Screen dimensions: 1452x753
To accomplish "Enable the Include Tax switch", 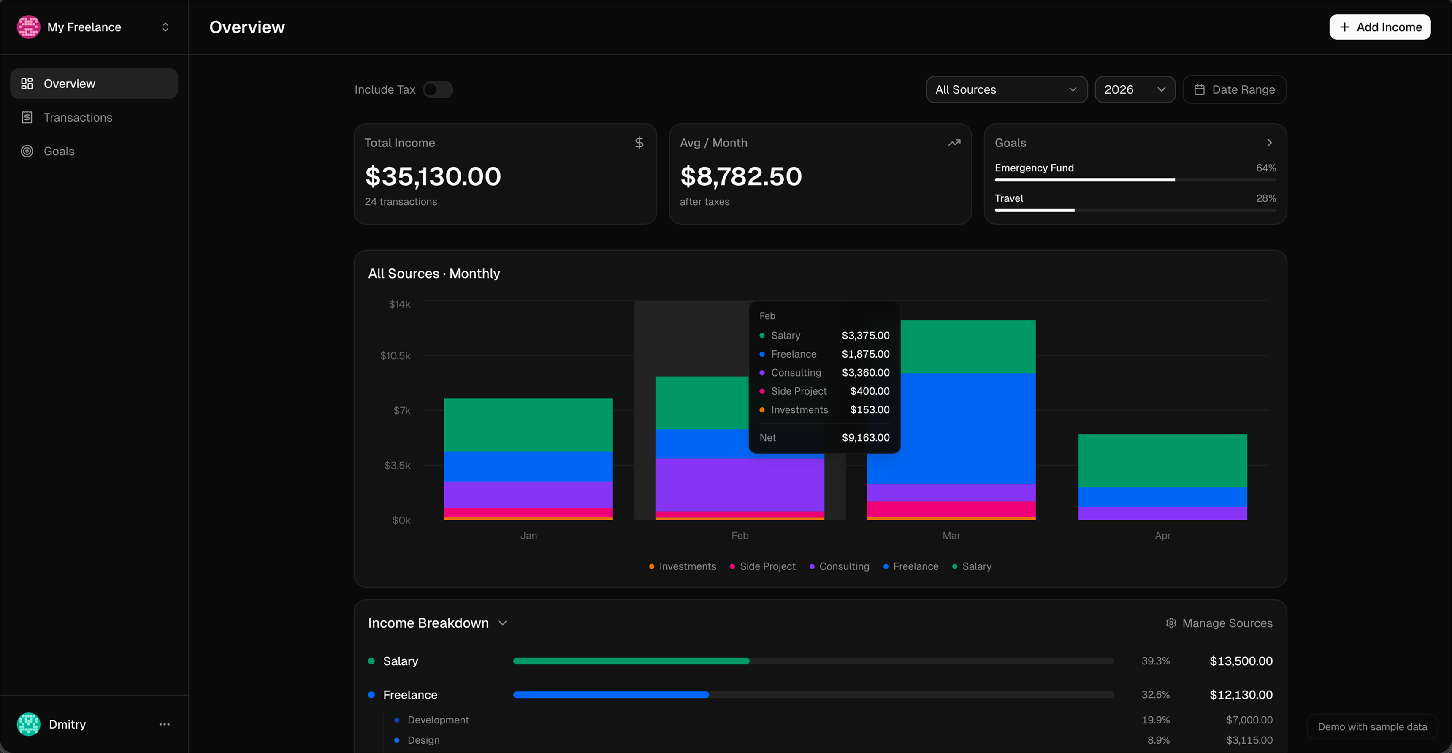I will click(437, 89).
